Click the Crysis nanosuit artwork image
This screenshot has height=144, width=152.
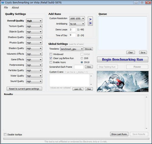(123, 81)
